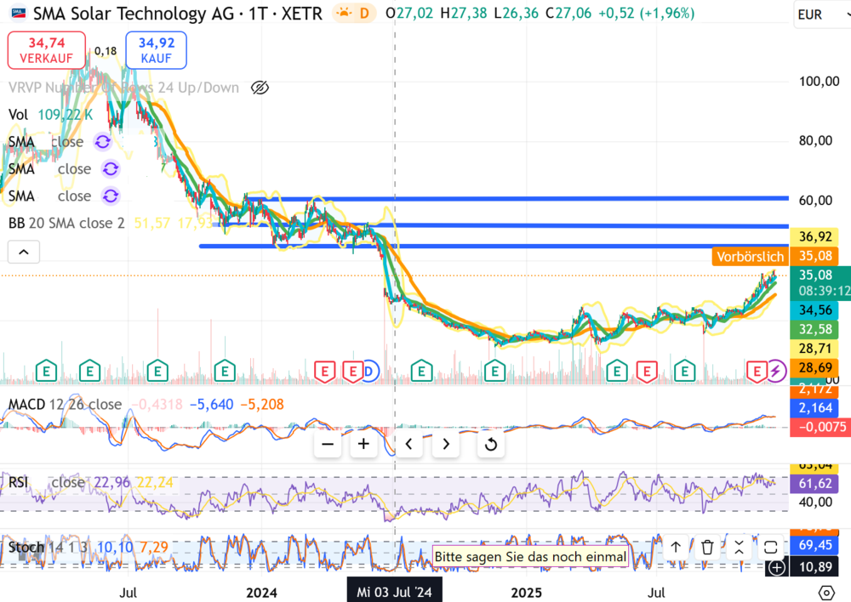Viewport: 851px width, 602px height.
Task: Click the Vorbörslich label on the price scale
Action: coord(750,256)
